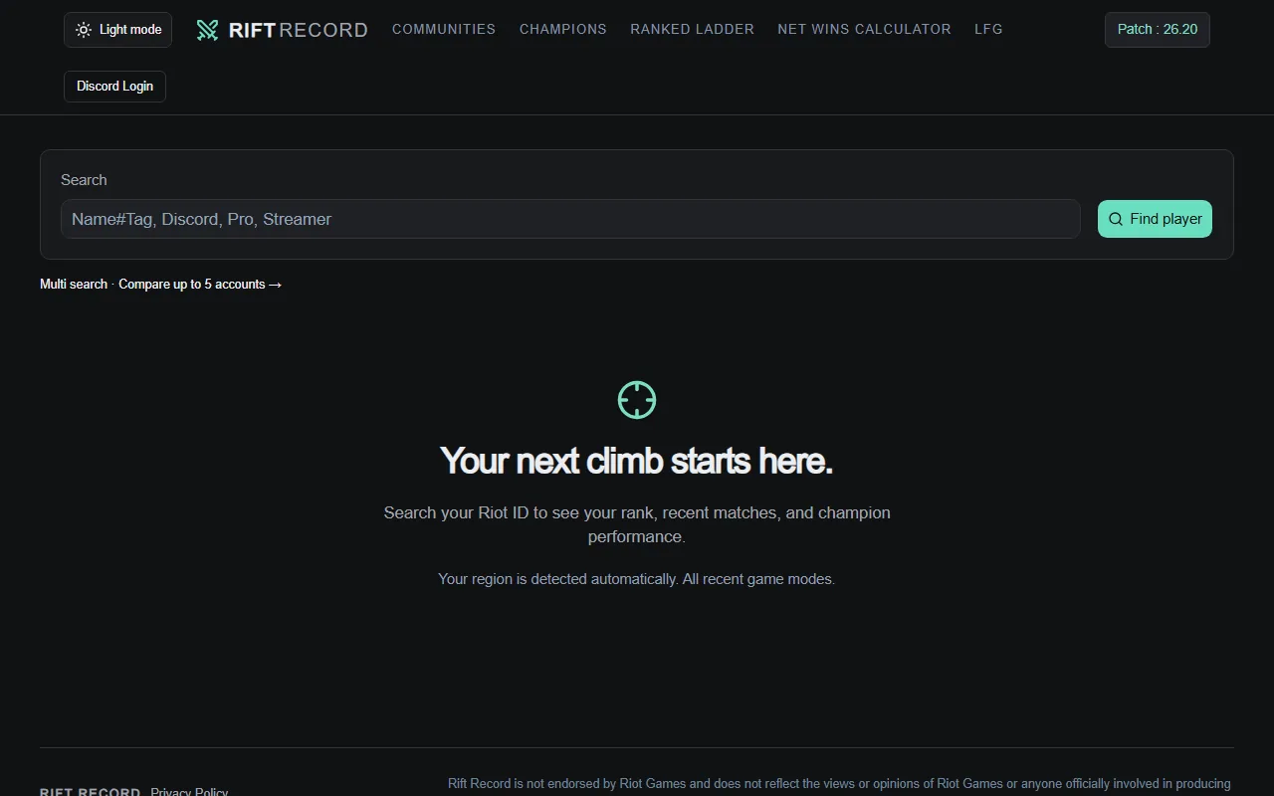The height and width of the screenshot is (796, 1274).
Task: Open Net Wins Calculator
Action: [864, 29]
